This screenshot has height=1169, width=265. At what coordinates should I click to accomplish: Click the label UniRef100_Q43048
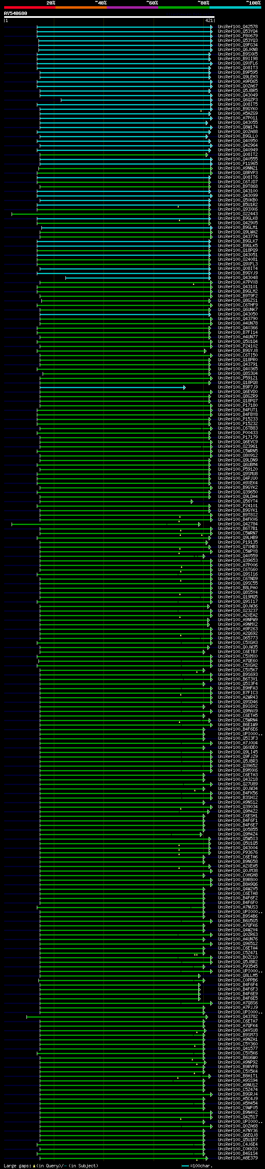point(238,278)
